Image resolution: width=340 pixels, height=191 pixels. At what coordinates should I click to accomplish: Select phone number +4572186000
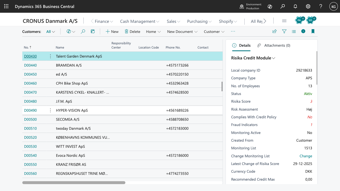(x=177, y=155)
